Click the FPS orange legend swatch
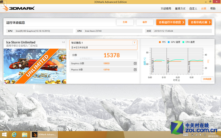Image resolution: width=221 pixels, height=138 pixels. pos(160,42)
